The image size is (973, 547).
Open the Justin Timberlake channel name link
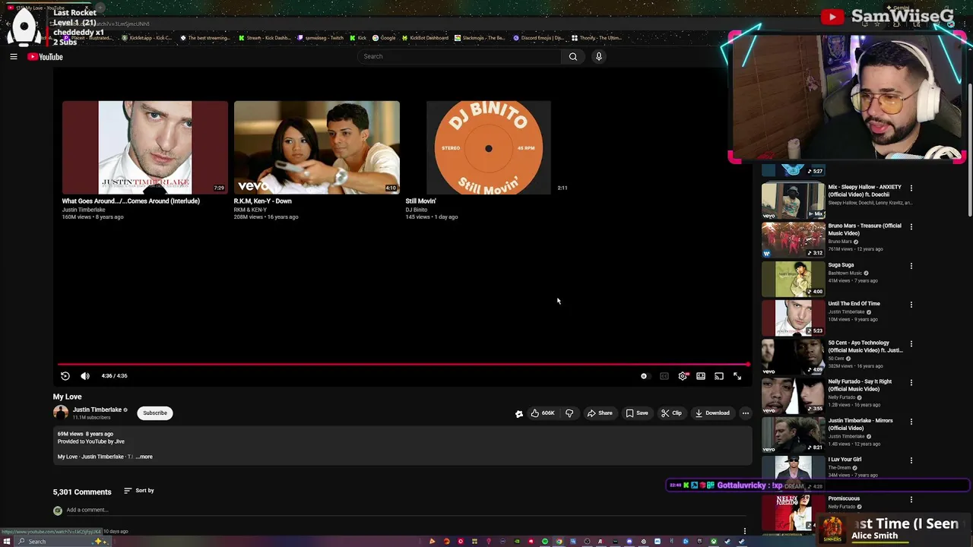click(97, 409)
